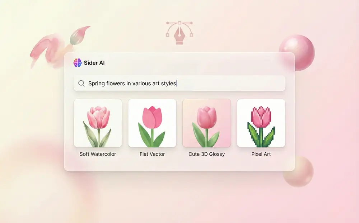Click the "Soft Watercolor" label
The height and width of the screenshot is (223, 359).
98,154
